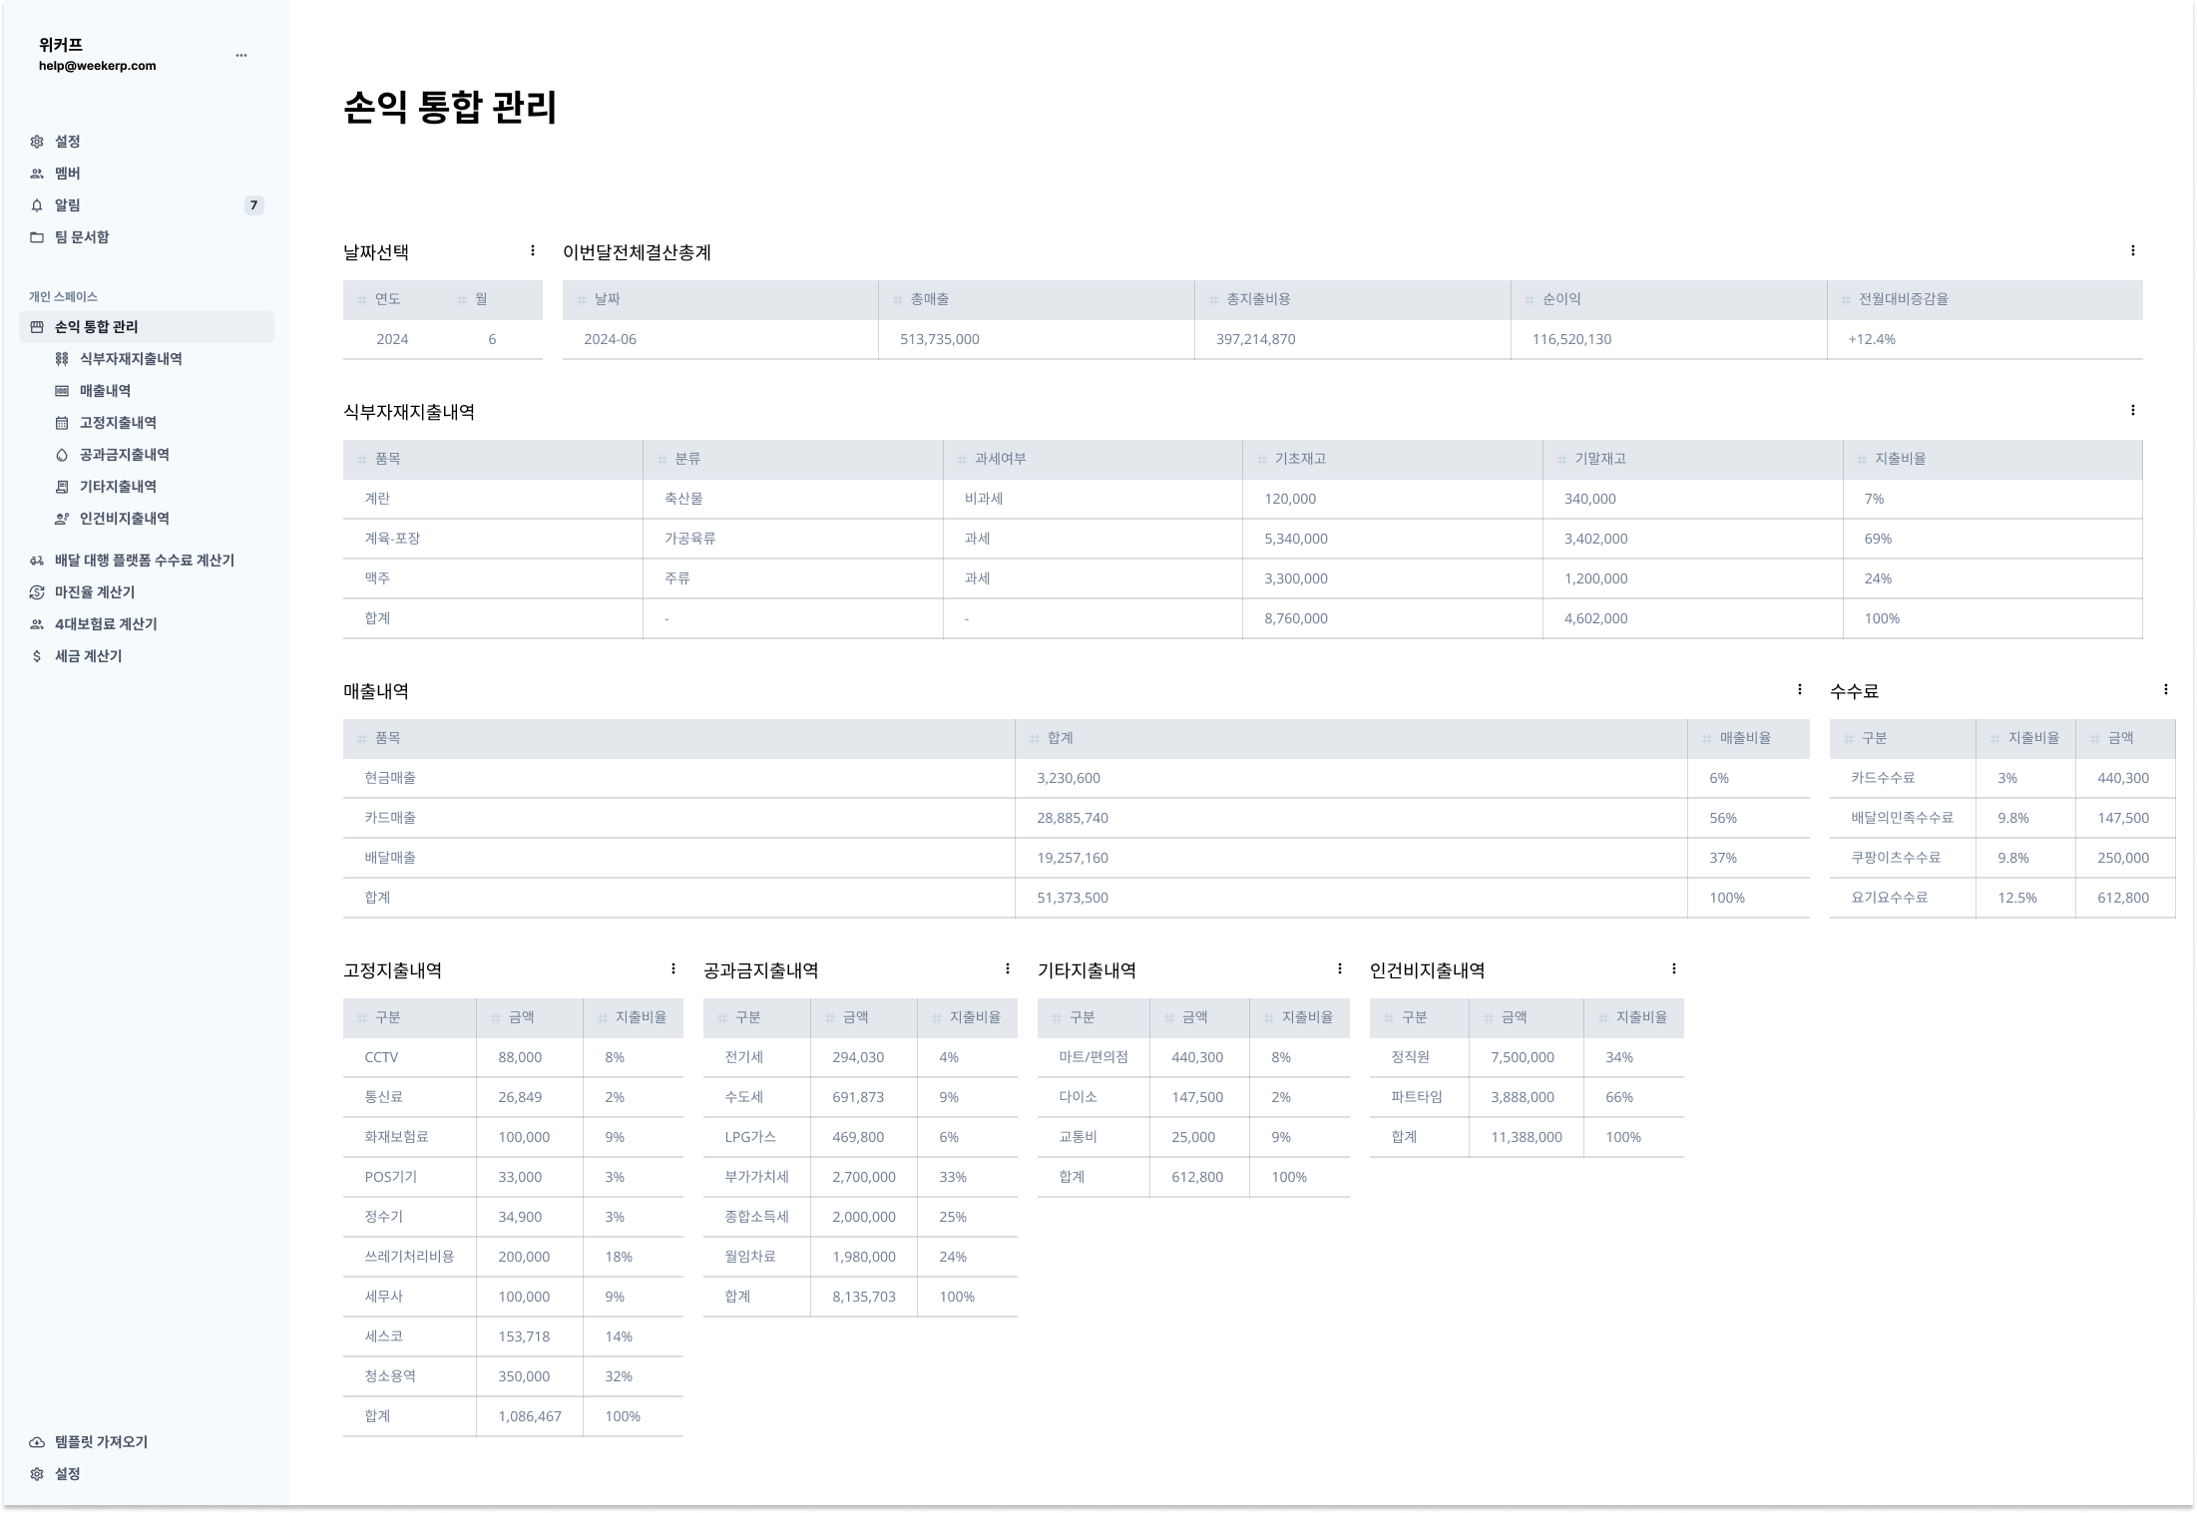Select 매출내역 page in sidebar
Viewport: 2197px width, 1513px height.
pos(105,391)
